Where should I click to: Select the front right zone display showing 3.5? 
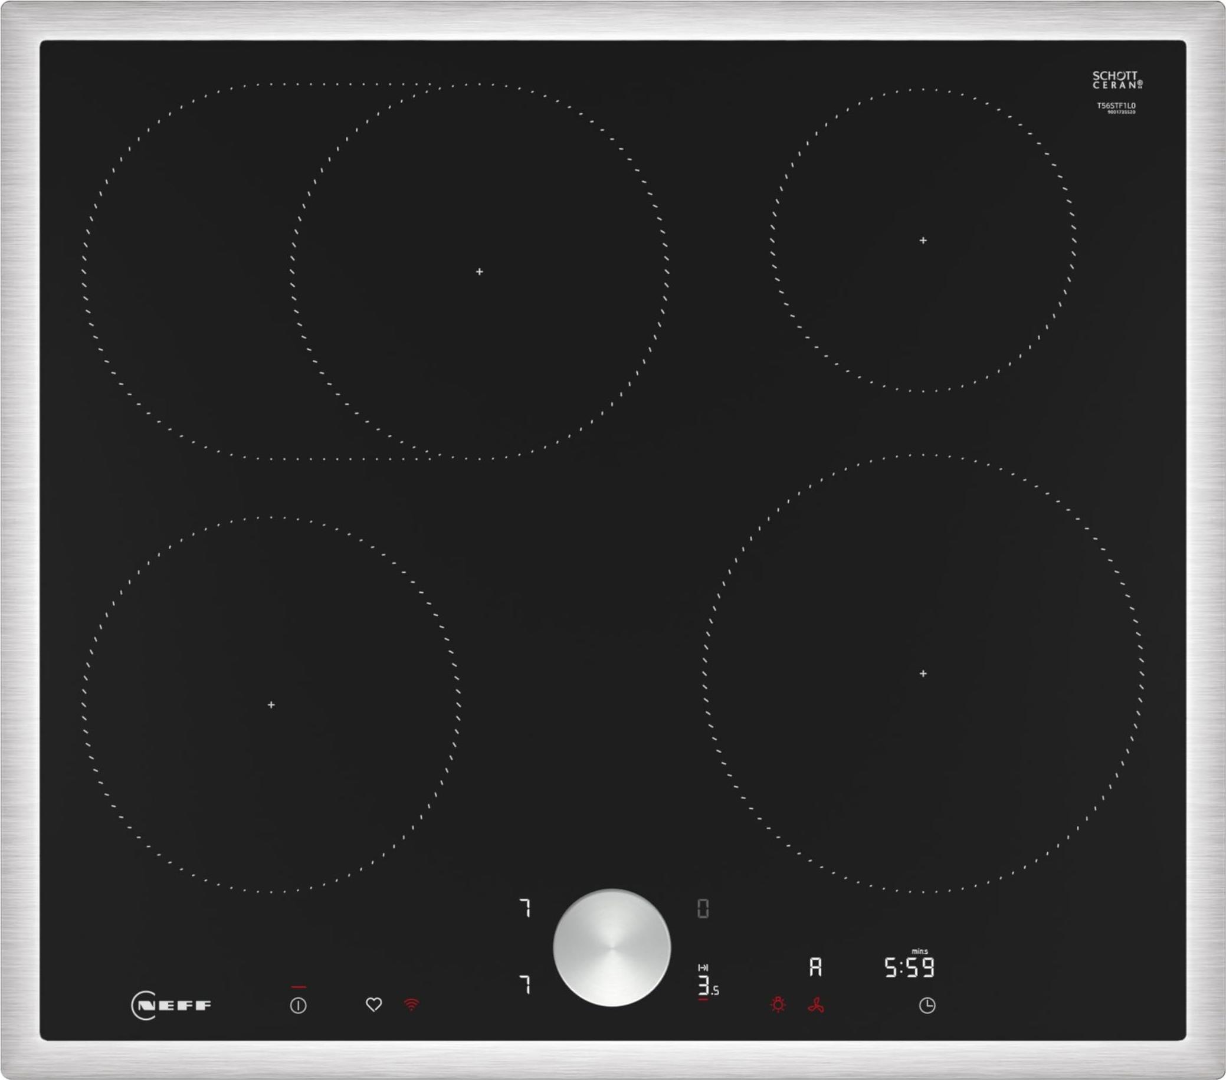pos(708,986)
